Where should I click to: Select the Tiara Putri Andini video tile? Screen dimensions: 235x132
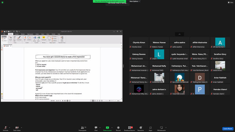pos(180,89)
